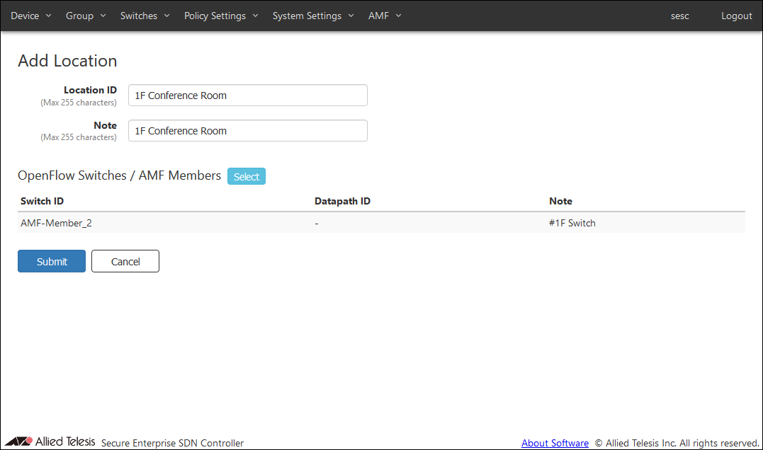
Task: Expand the Policy Settings menu
Action: point(221,16)
